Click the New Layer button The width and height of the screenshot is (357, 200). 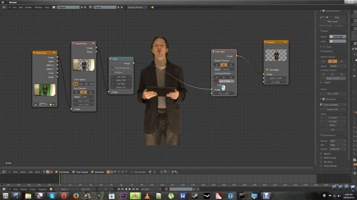[332, 22]
